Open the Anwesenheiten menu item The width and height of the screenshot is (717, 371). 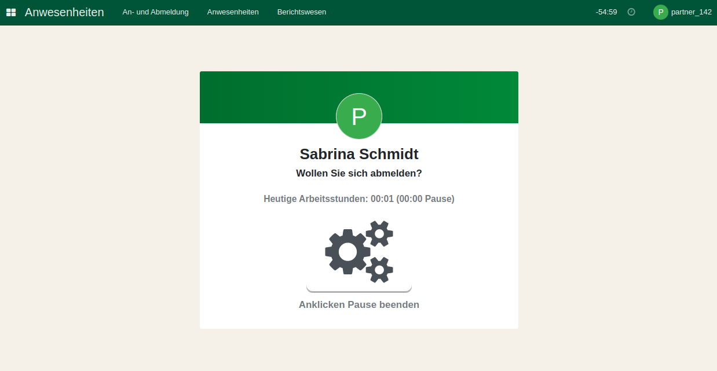(x=233, y=12)
